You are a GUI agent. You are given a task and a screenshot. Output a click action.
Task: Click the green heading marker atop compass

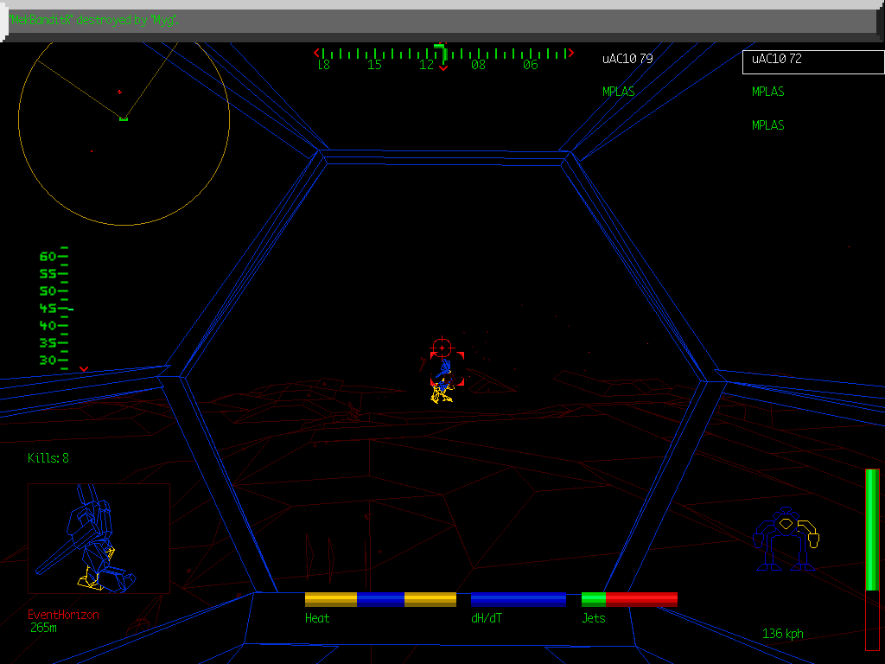pyautogui.click(x=439, y=46)
